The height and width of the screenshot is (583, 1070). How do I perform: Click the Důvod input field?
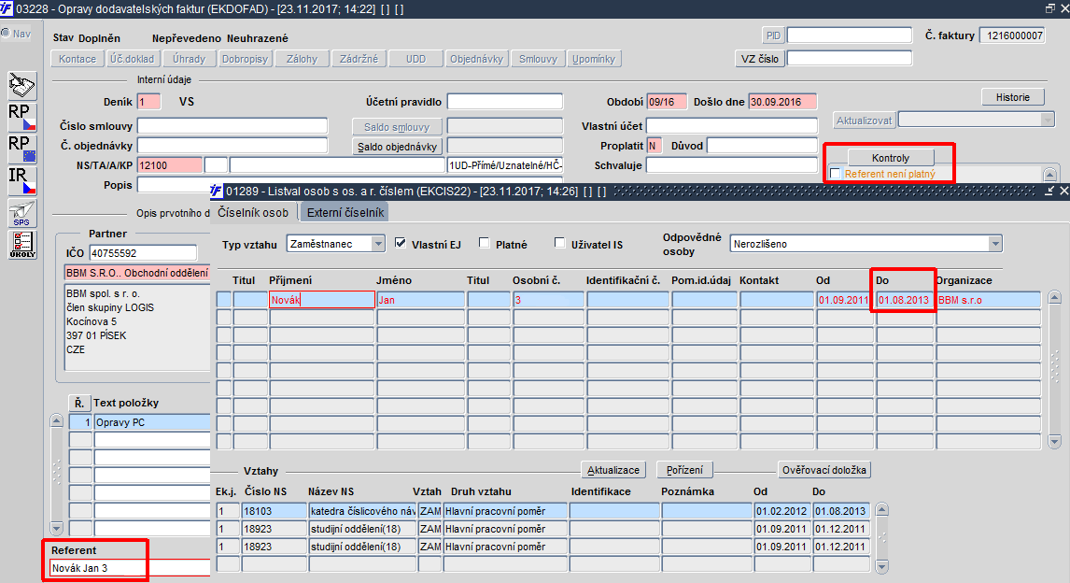tap(762, 146)
